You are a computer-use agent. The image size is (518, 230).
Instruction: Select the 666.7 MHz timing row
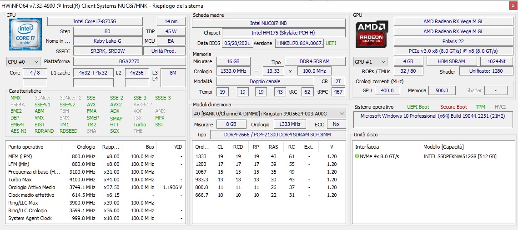tap(269, 195)
